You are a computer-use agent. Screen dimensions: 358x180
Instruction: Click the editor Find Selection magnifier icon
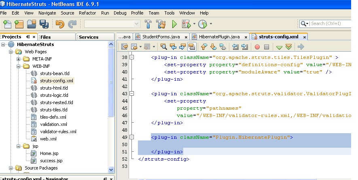tap(163, 47)
